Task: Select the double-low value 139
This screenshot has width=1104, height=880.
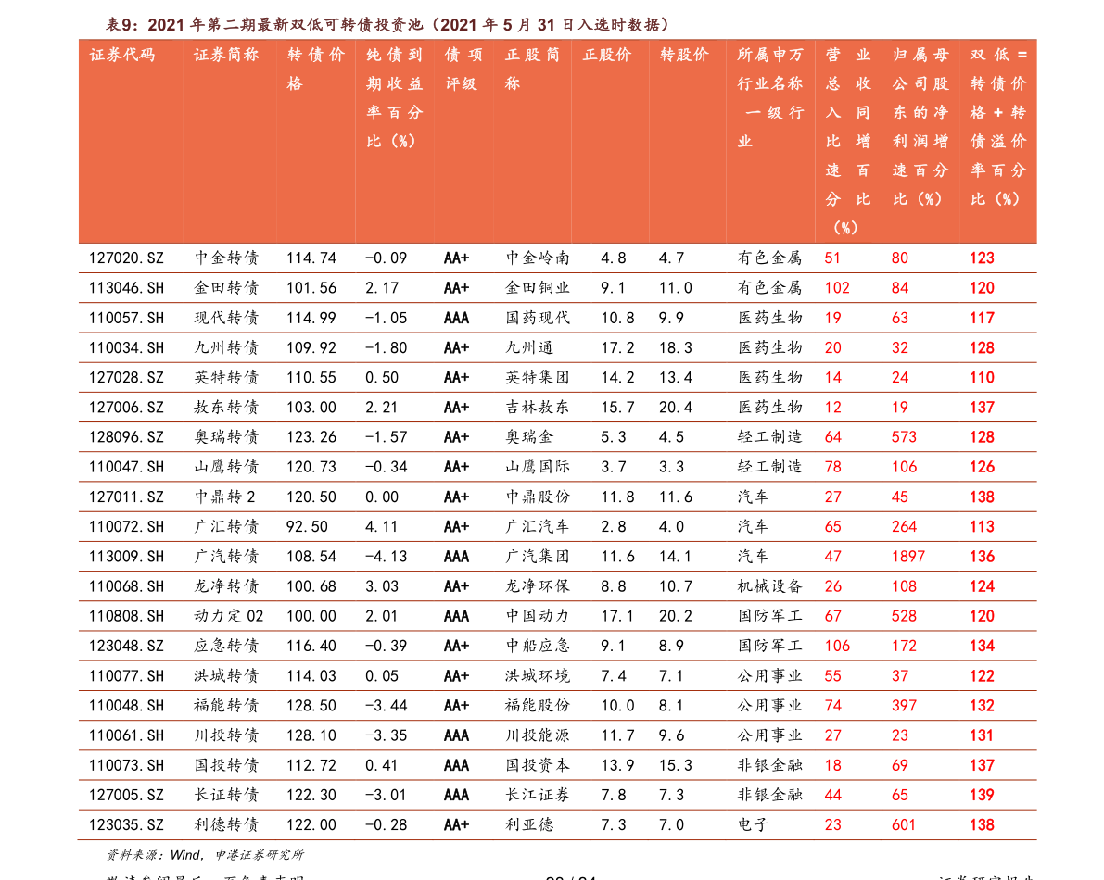Action: pyautogui.click(x=982, y=796)
